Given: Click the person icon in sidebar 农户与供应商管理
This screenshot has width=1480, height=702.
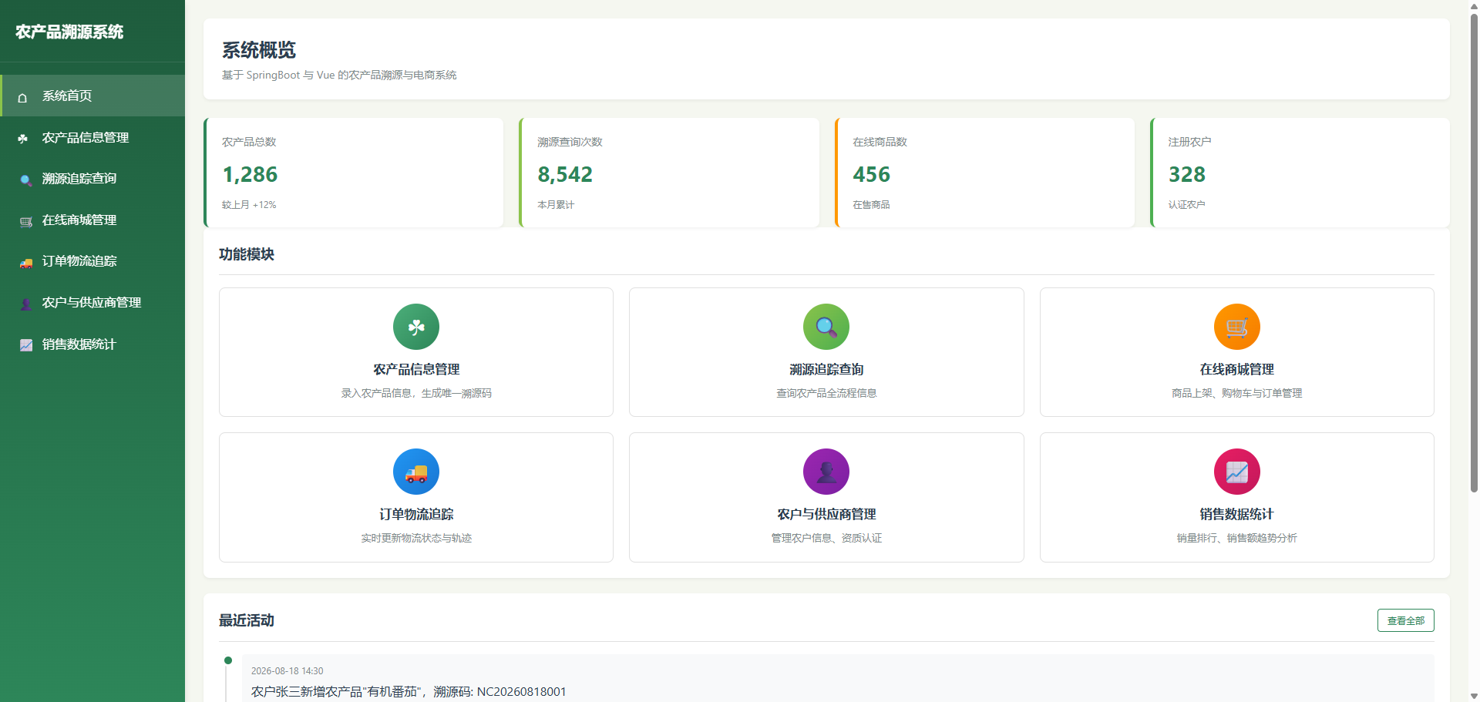Looking at the screenshot, I should (x=25, y=304).
